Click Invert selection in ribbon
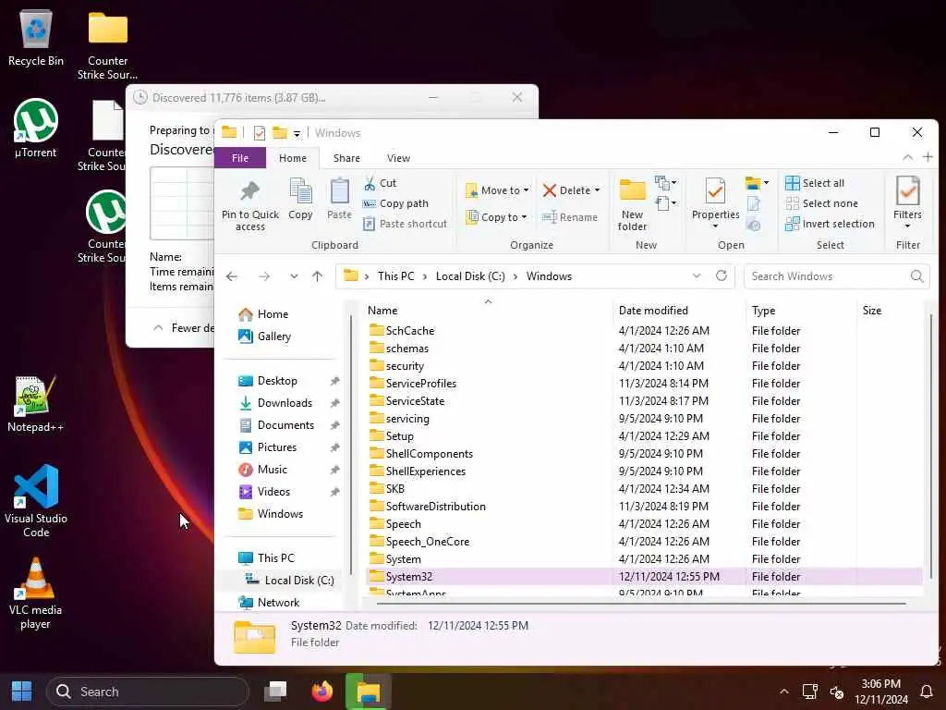Viewport: 946px width, 710px height. 830,224
